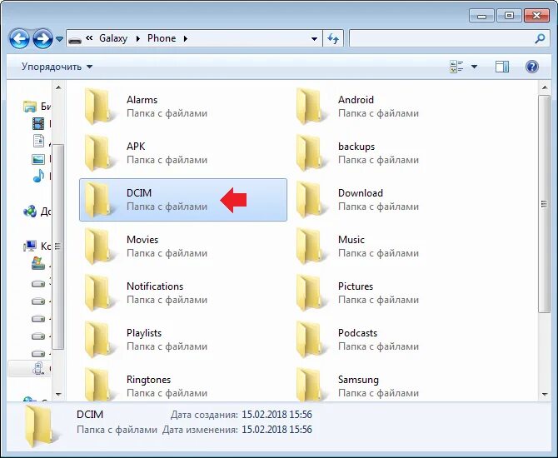Select the Notifications folder icon
The image size is (558, 458).
click(100, 293)
